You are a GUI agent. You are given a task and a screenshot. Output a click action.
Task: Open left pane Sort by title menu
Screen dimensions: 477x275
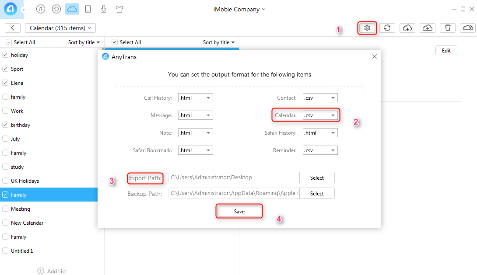click(84, 42)
